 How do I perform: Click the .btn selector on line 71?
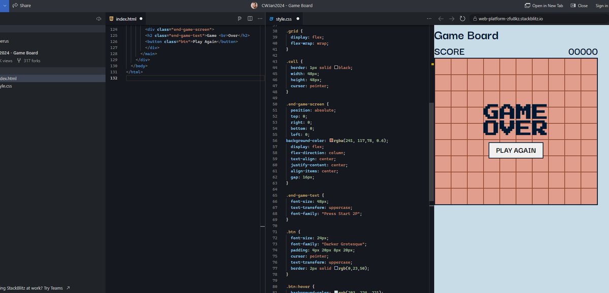point(291,232)
